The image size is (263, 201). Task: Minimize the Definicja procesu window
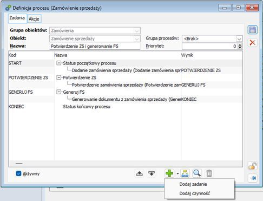click(x=225, y=8)
